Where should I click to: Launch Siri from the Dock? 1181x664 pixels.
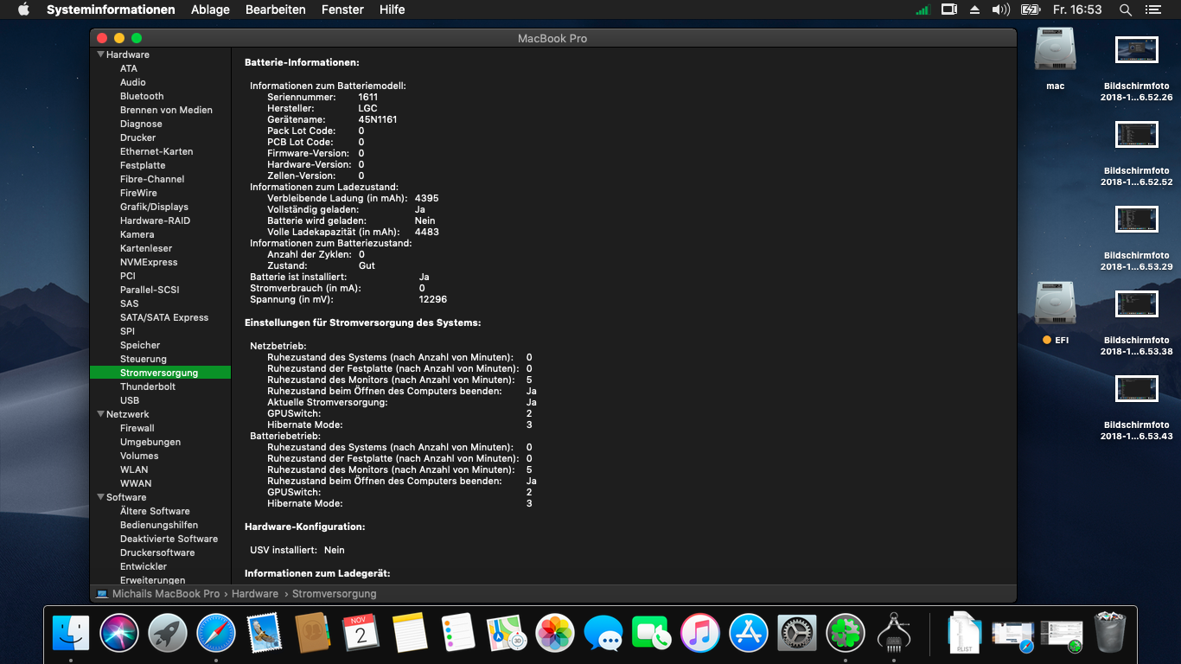point(119,633)
